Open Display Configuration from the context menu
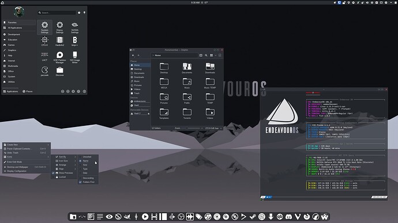Image resolution: width=398 pixels, height=223 pixels. coord(26,171)
